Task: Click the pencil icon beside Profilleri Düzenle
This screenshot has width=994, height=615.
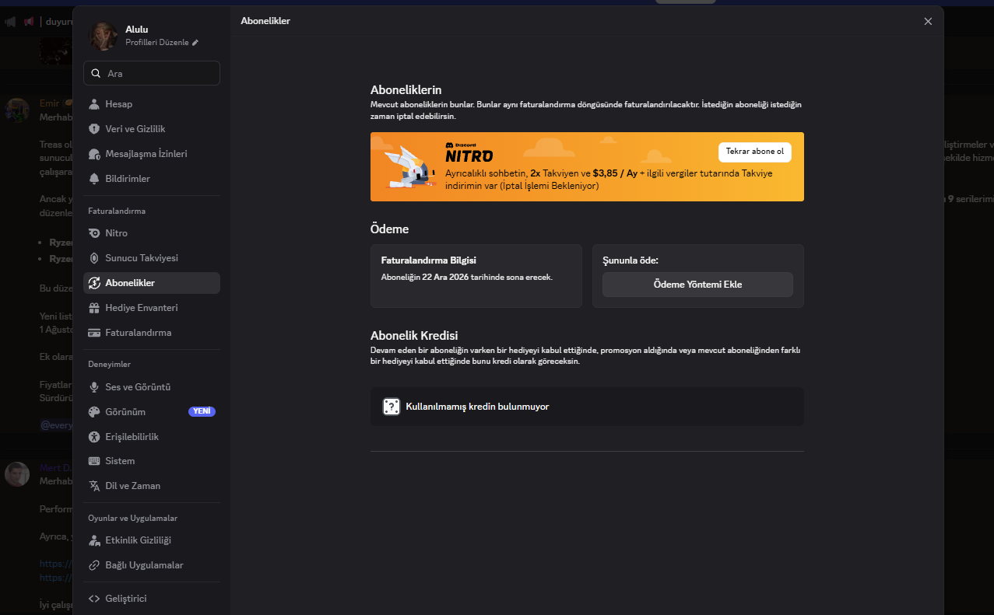Action: coord(195,43)
